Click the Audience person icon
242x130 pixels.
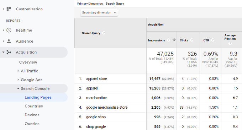coord(9,41)
